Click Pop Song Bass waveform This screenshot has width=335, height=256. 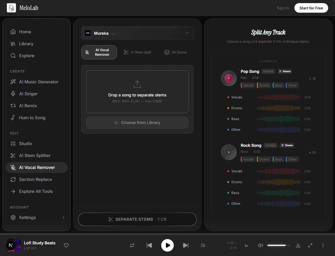pyautogui.click(x=278, y=119)
